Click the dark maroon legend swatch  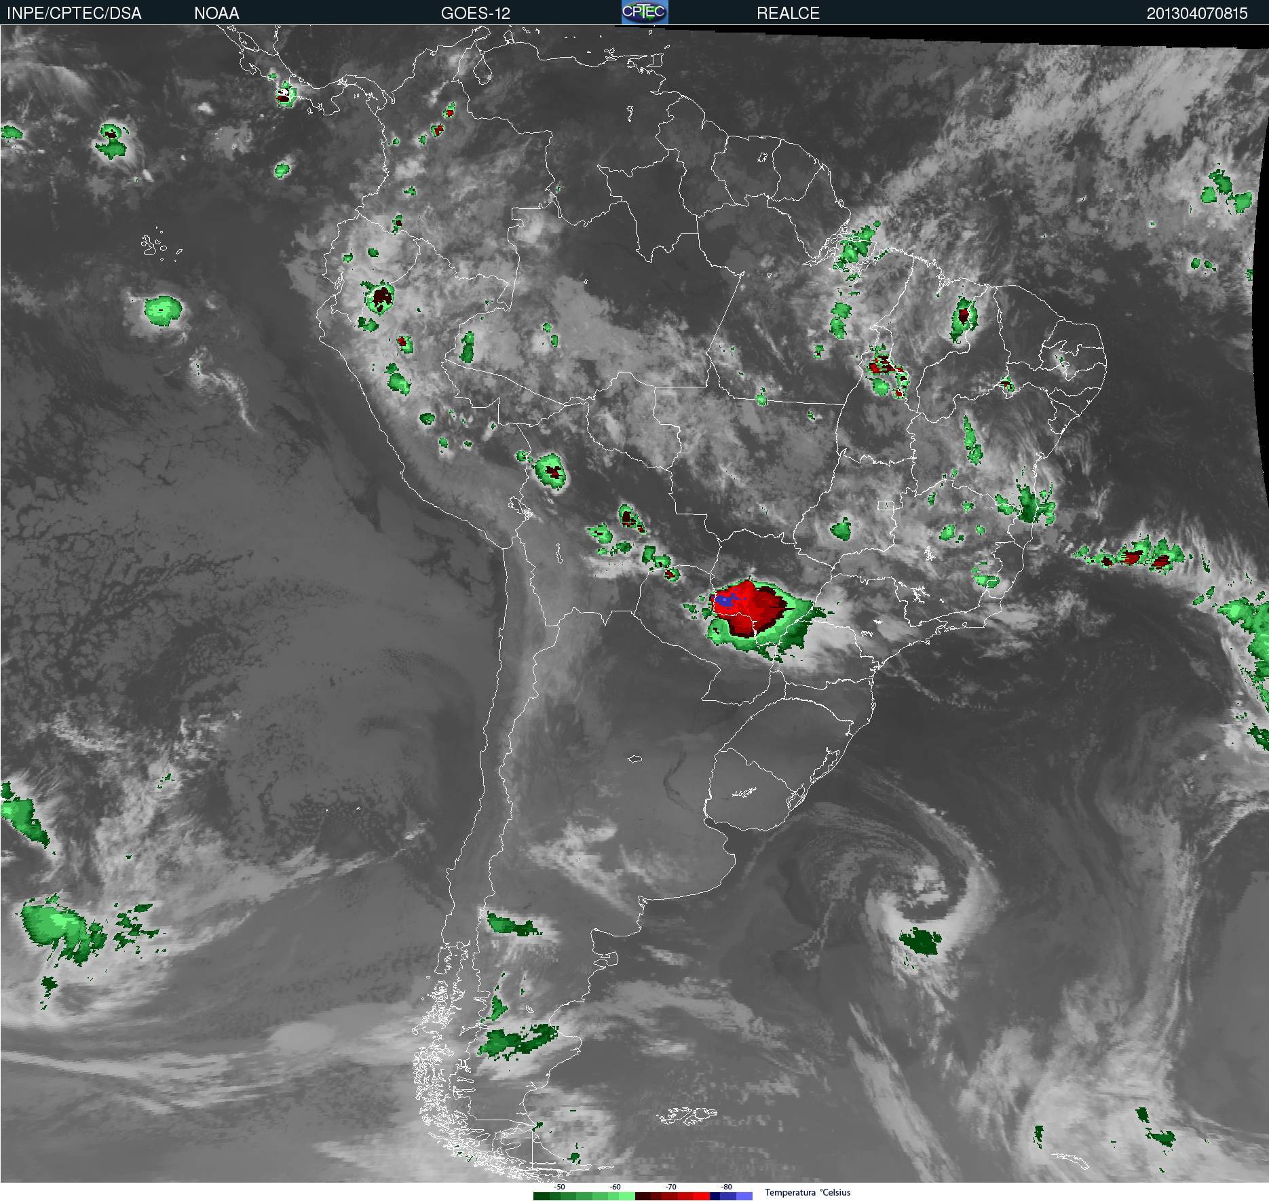643,1196
